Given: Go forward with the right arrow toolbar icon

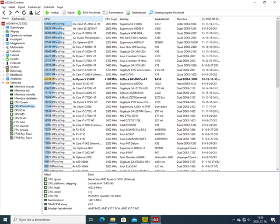Looking at the screenshot, I should 10,13.
